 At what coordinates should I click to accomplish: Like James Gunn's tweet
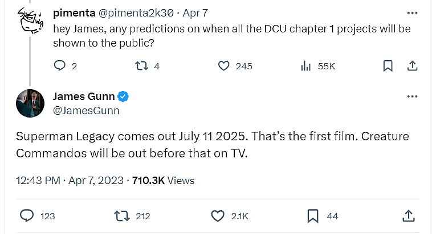[x=218, y=216]
